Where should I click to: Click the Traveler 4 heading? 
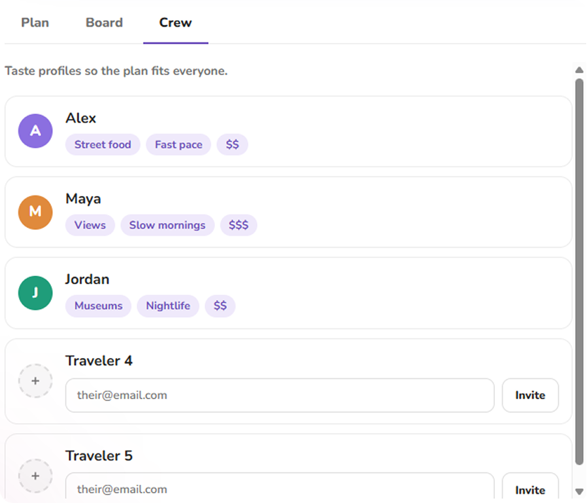click(x=99, y=361)
